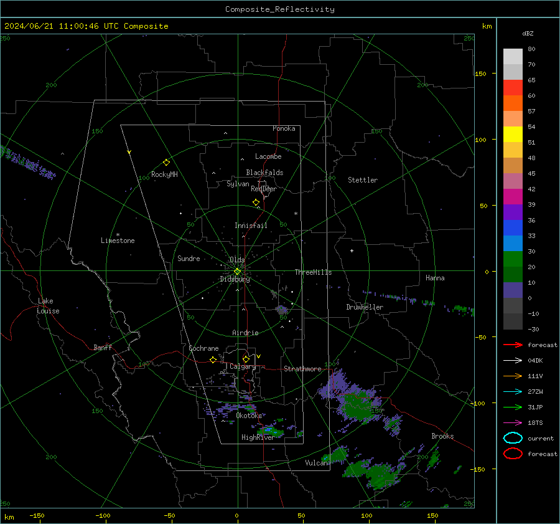Image resolution: width=560 pixels, height=524 pixels.
Task: Click the large green echo near Strathmore east
Action: click(x=357, y=406)
